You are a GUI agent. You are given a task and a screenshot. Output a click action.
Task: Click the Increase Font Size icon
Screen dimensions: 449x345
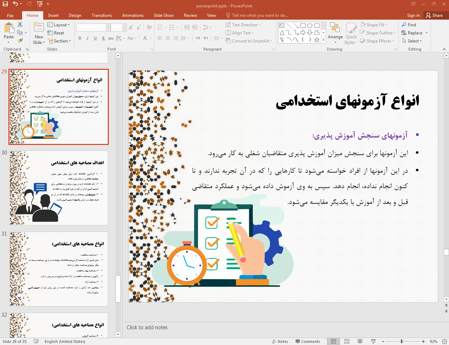pyautogui.click(x=131, y=27)
